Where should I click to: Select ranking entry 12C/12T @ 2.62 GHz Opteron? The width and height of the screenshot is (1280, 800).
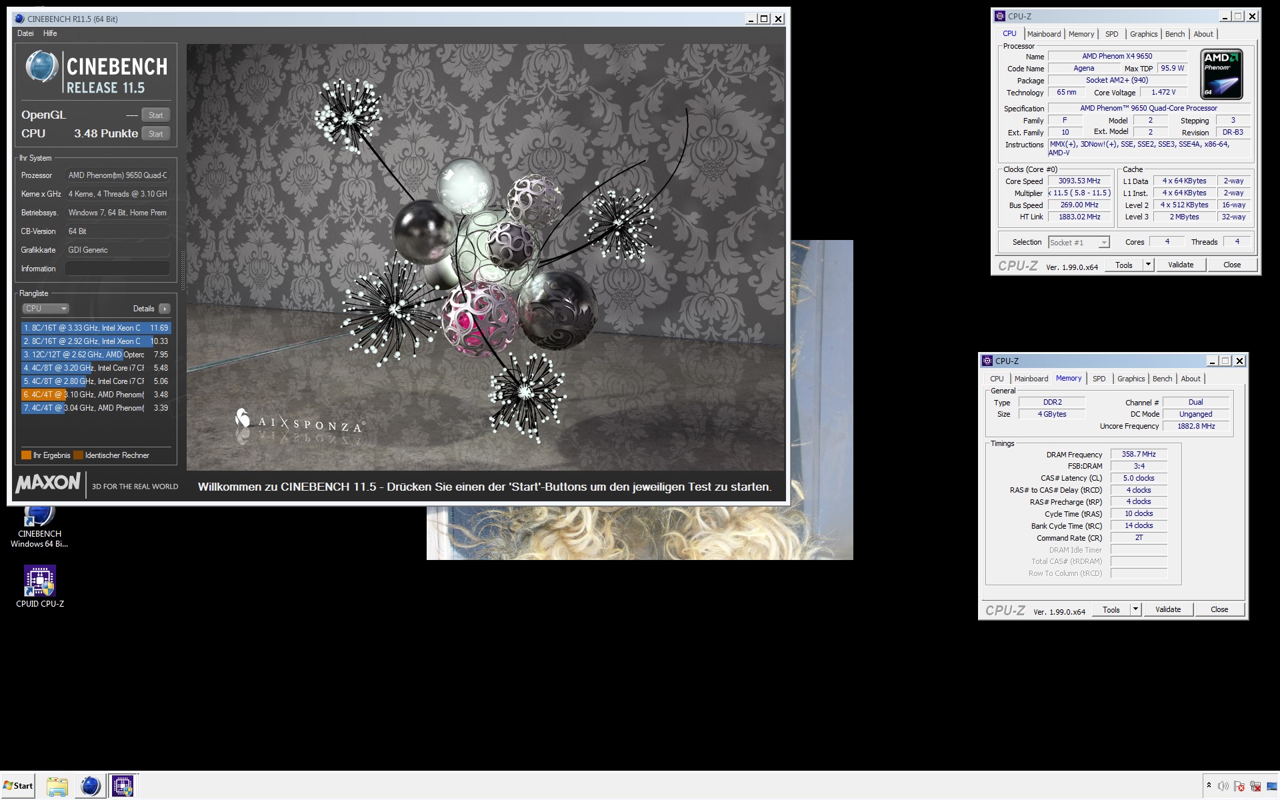coord(96,355)
